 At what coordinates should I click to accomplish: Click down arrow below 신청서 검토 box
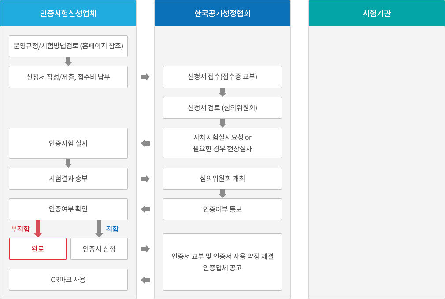coord(222,123)
